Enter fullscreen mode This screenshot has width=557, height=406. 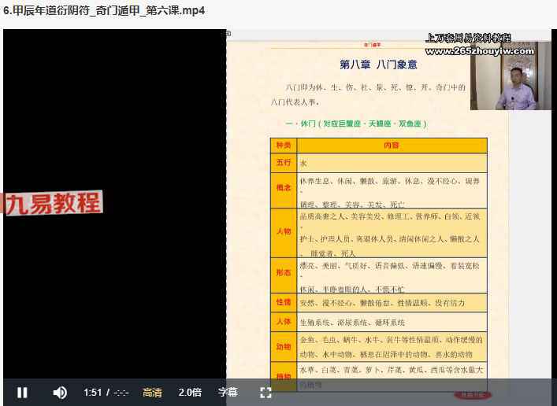pyautogui.click(x=266, y=392)
